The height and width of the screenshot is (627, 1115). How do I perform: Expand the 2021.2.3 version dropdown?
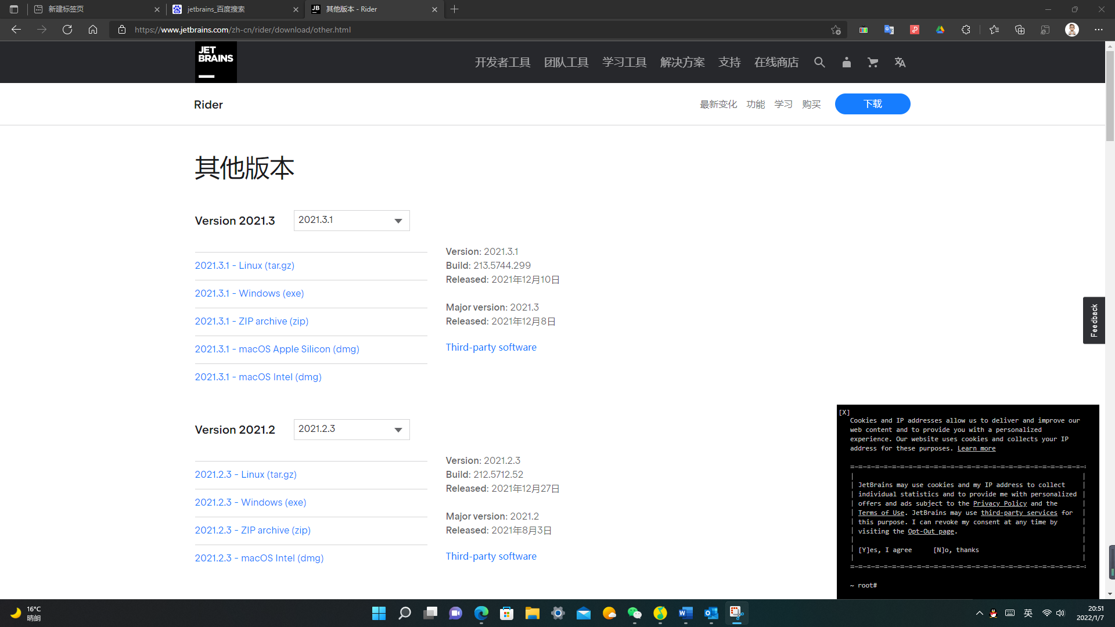coord(351,430)
